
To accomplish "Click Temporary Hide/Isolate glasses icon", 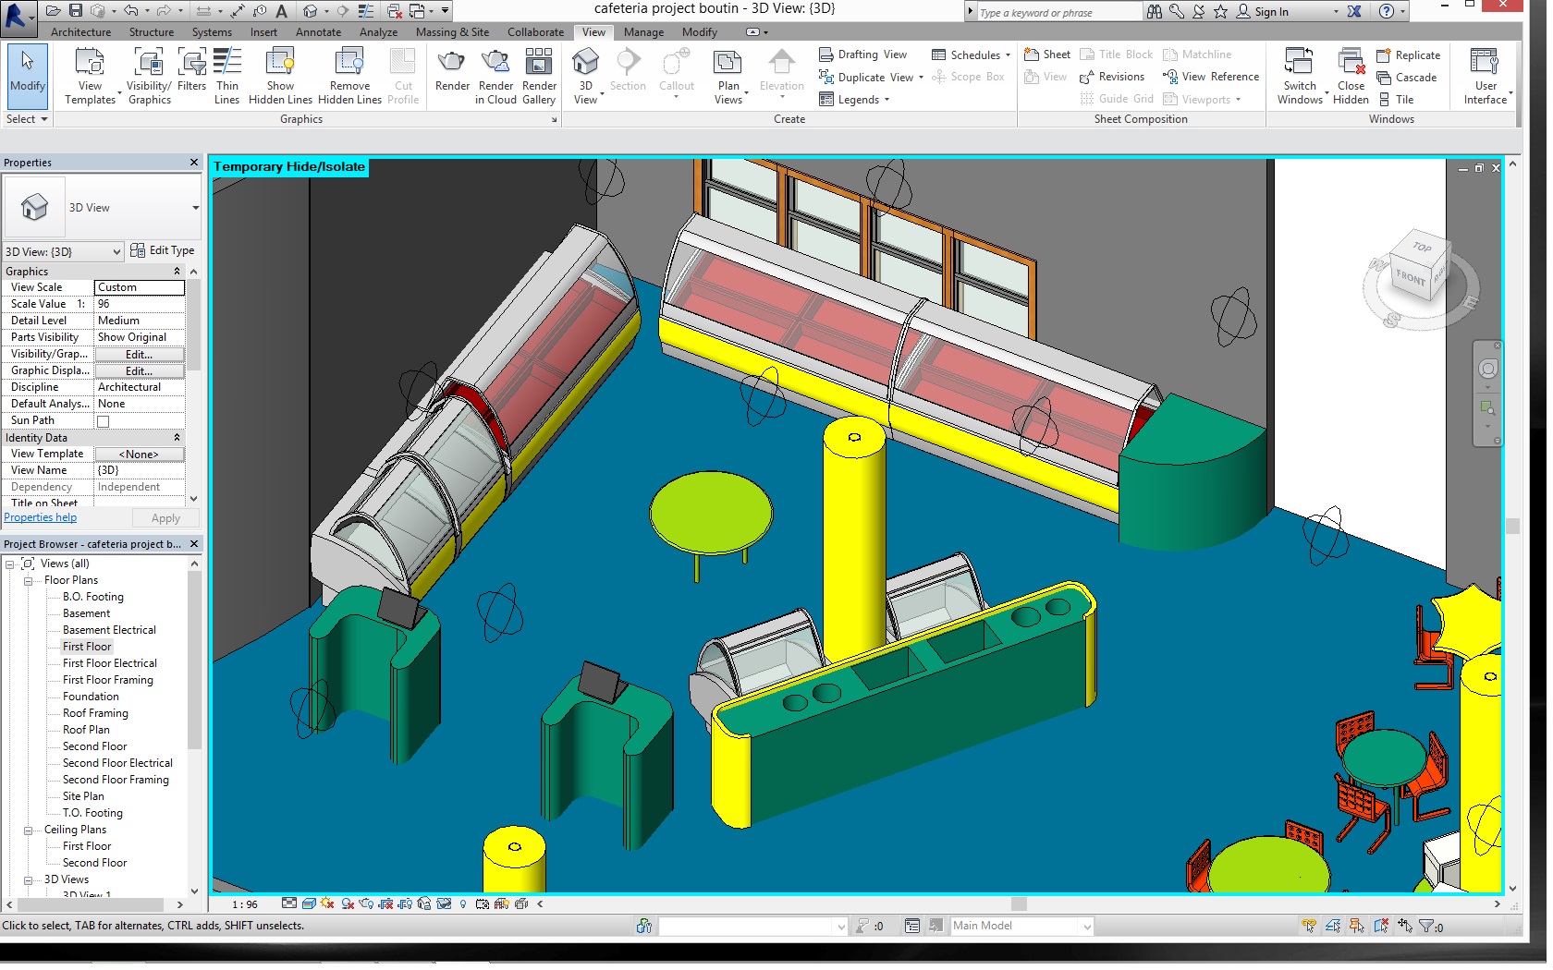I will [444, 903].
